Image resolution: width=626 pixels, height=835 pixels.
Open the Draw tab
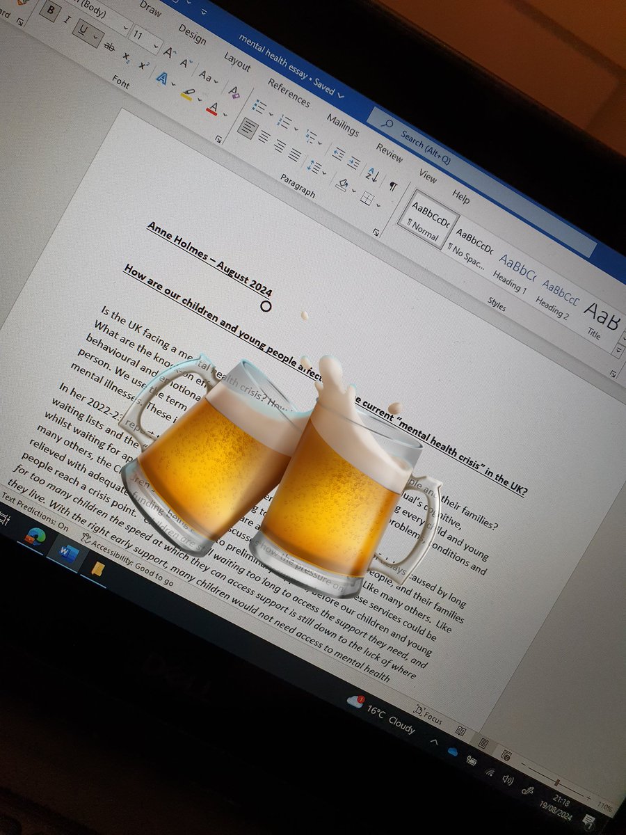pyautogui.click(x=150, y=8)
